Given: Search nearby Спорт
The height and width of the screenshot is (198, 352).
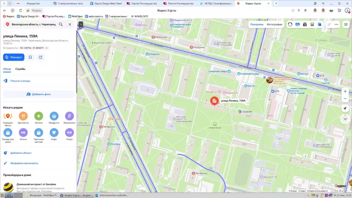Looking at the screenshot, I should tap(69, 134).
